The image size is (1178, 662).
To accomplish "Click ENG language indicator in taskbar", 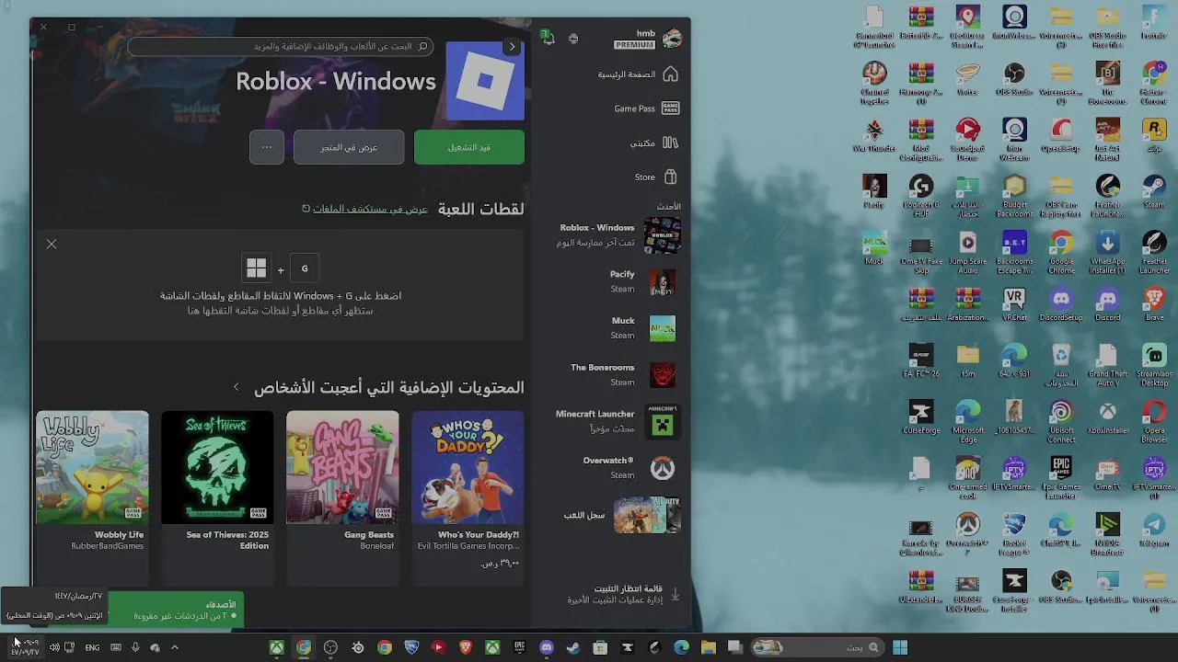I will point(92,647).
